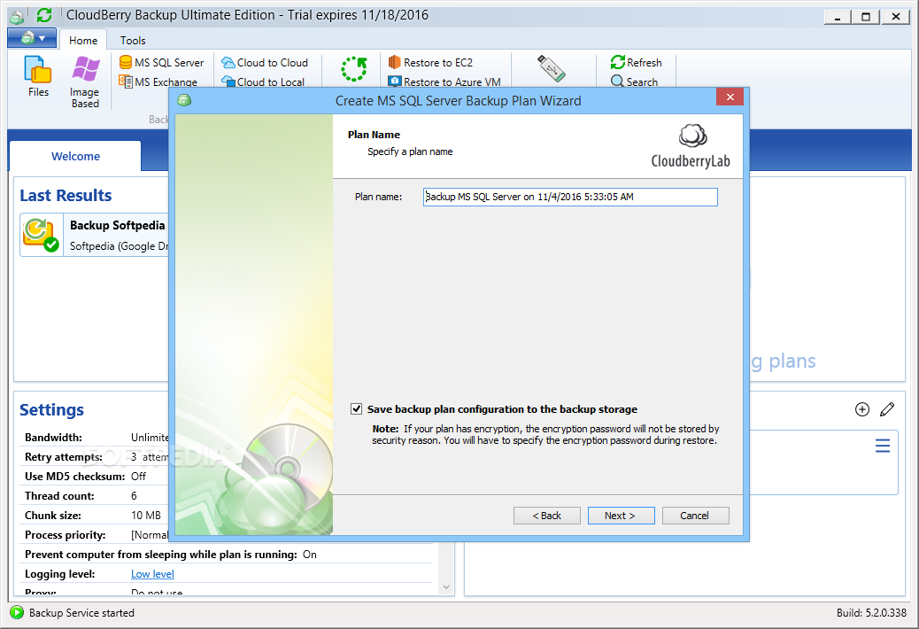Click Next in the wizard
Screen dimensions: 919x629
tap(622, 516)
